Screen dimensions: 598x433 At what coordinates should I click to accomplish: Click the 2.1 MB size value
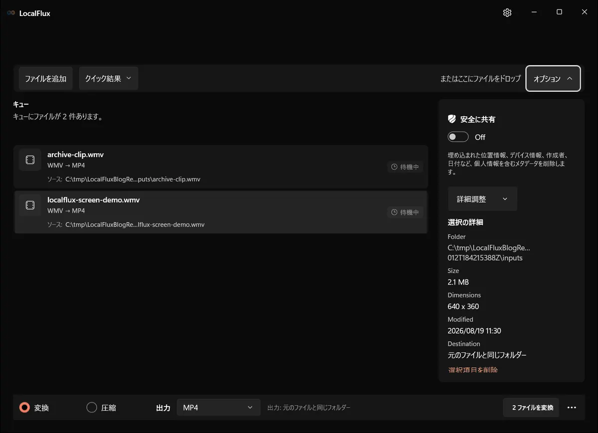point(458,282)
